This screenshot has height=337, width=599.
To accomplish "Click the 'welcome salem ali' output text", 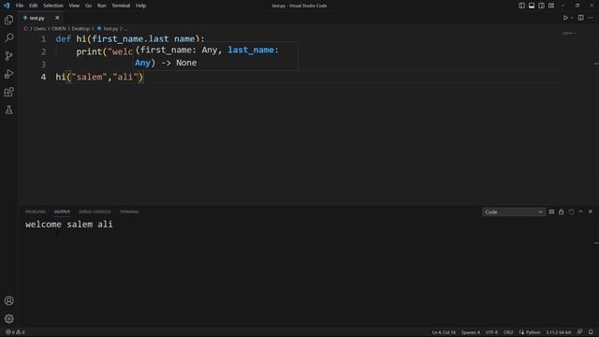I will point(68,225).
